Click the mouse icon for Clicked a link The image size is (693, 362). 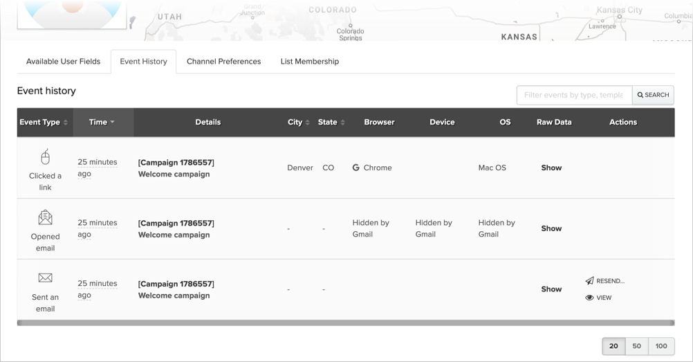[45, 157]
